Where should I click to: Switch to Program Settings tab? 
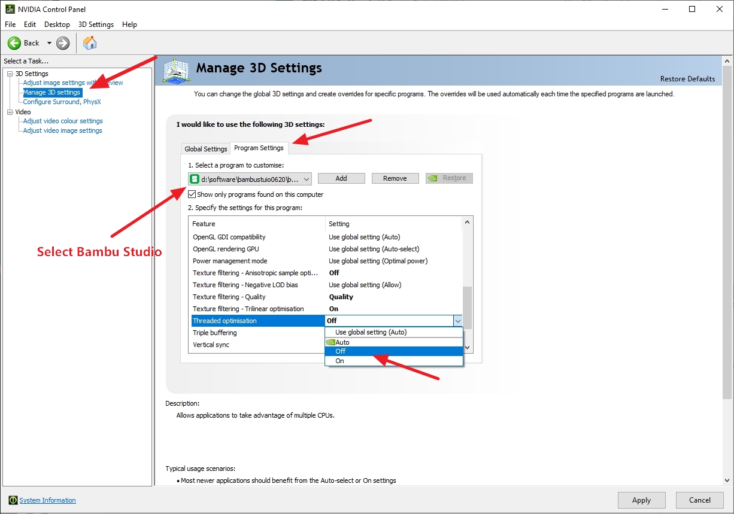click(259, 148)
